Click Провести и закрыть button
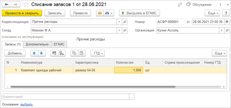Screen dimensions: 231x108 (x=22, y=13)
